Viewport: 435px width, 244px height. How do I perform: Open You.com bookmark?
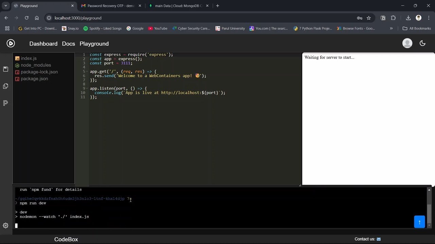point(268,28)
